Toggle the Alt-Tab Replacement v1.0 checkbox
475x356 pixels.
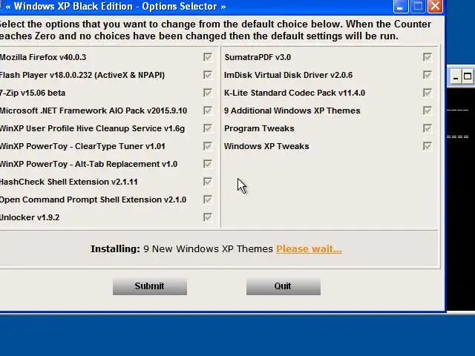click(208, 164)
